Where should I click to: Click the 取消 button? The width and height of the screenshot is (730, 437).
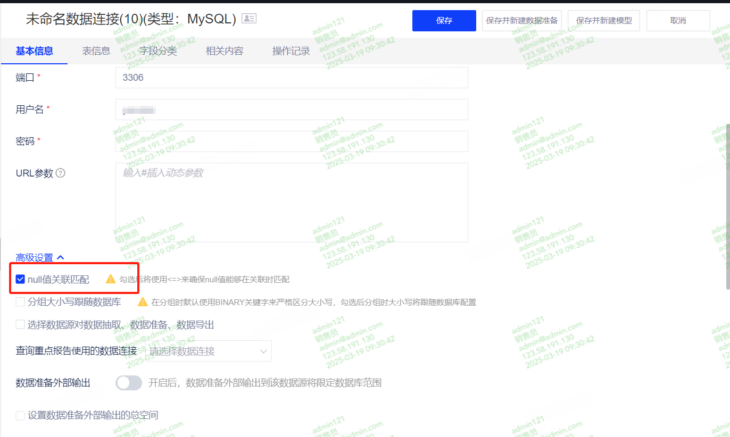tap(678, 21)
